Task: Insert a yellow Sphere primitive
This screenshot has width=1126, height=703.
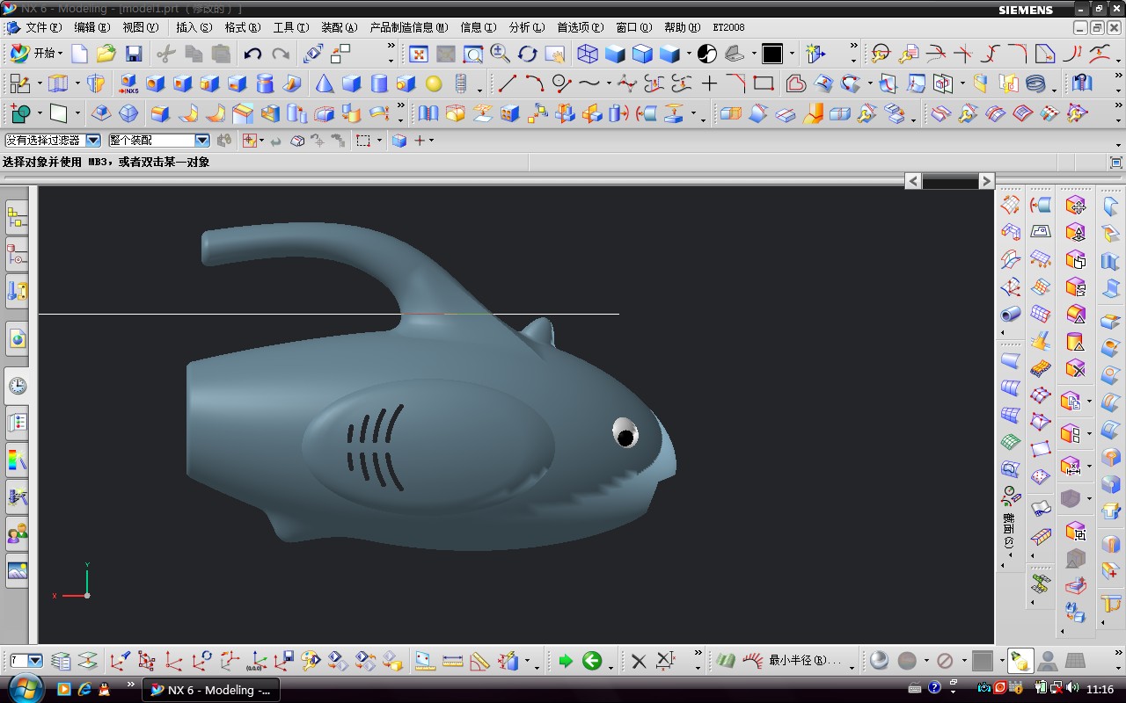Action: click(434, 83)
